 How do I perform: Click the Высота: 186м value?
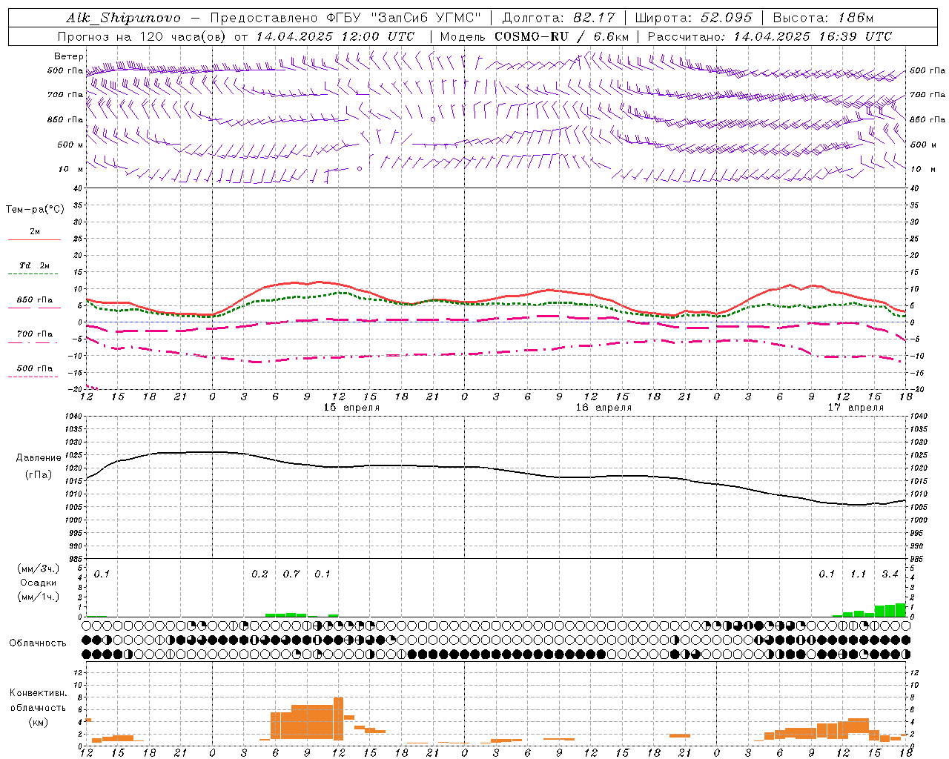(824, 18)
